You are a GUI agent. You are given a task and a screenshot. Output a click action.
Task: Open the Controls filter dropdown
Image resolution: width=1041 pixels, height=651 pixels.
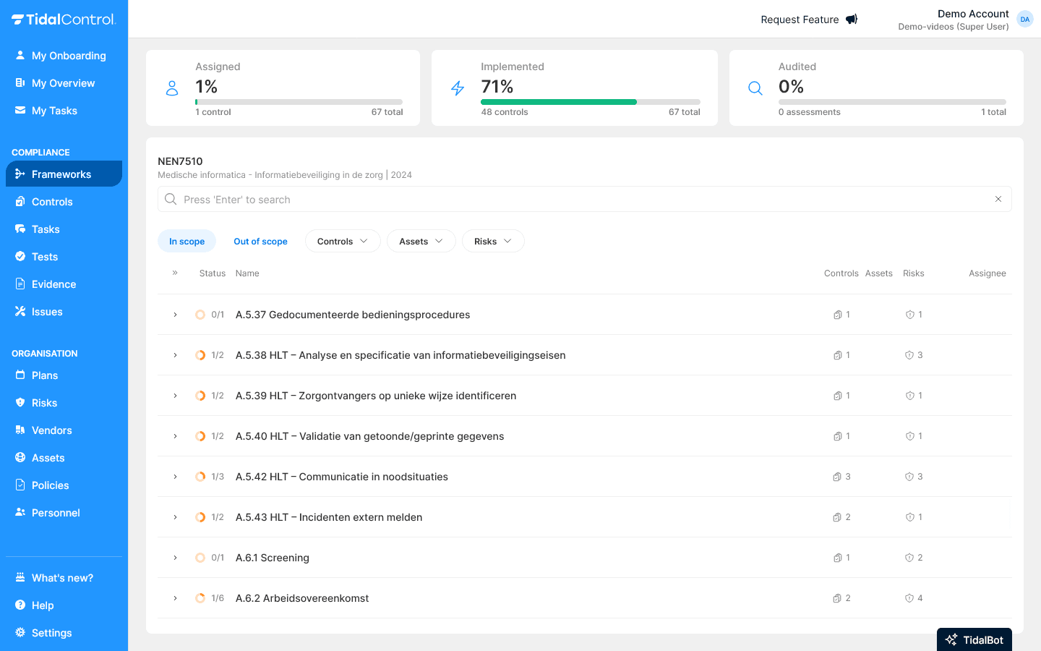(343, 241)
